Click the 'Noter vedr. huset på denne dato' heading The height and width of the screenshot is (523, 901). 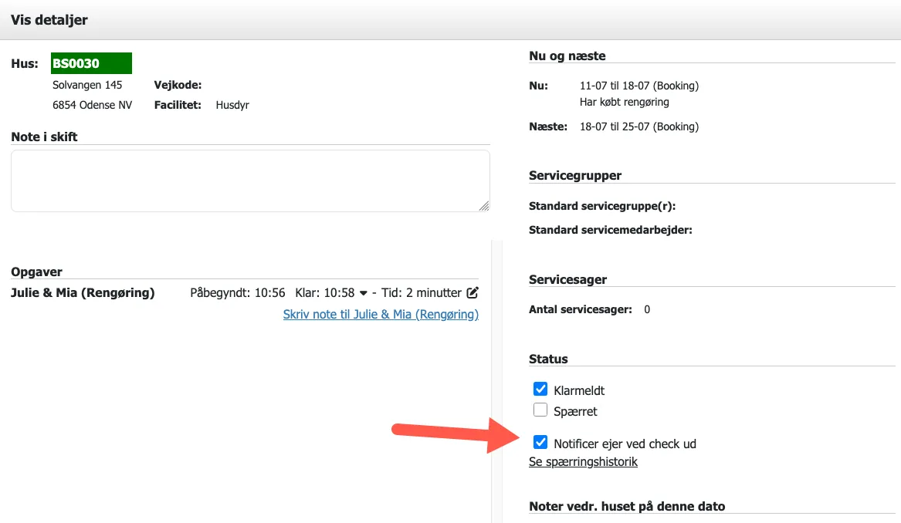pos(627,506)
